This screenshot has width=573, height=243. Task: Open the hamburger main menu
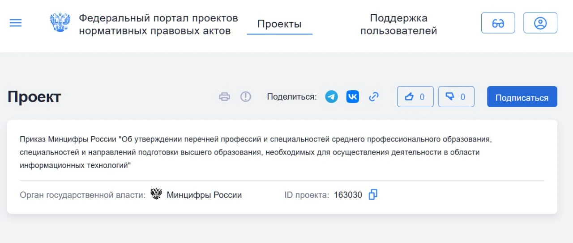pos(16,23)
